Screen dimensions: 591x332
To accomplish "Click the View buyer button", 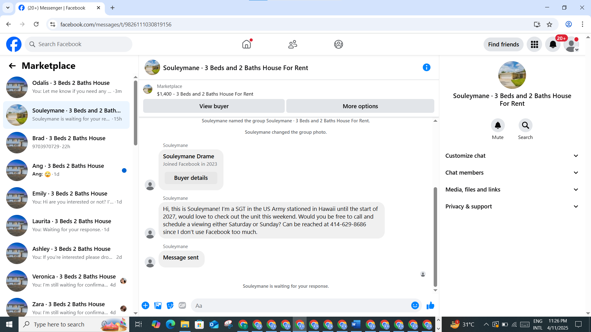I will (214, 106).
